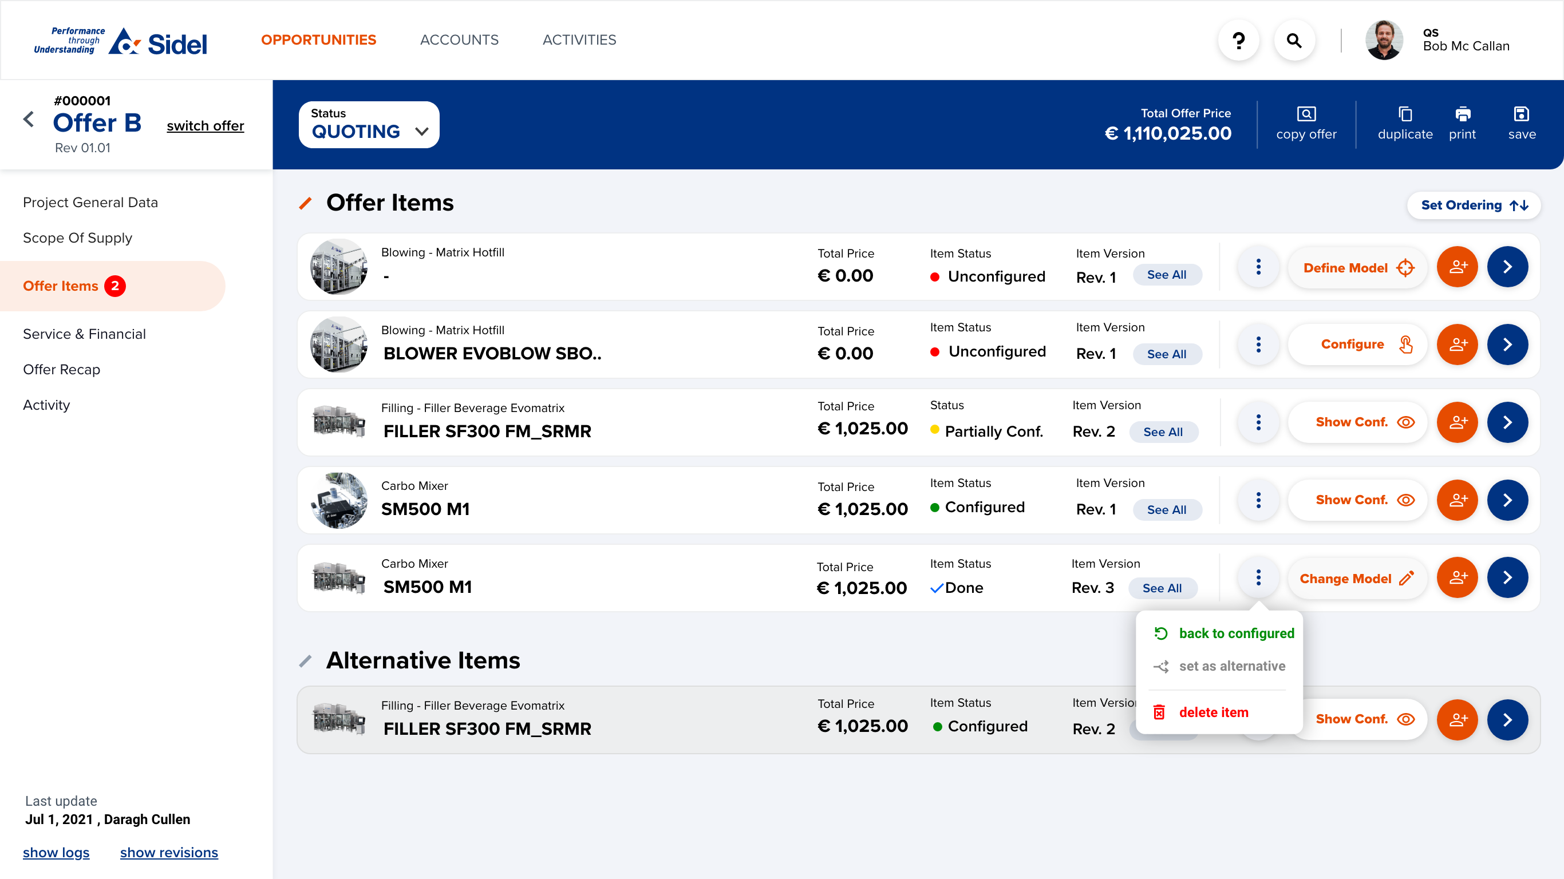Open details arrow for alternative FILLER SF300
1564x879 pixels.
click(1507, 719)
